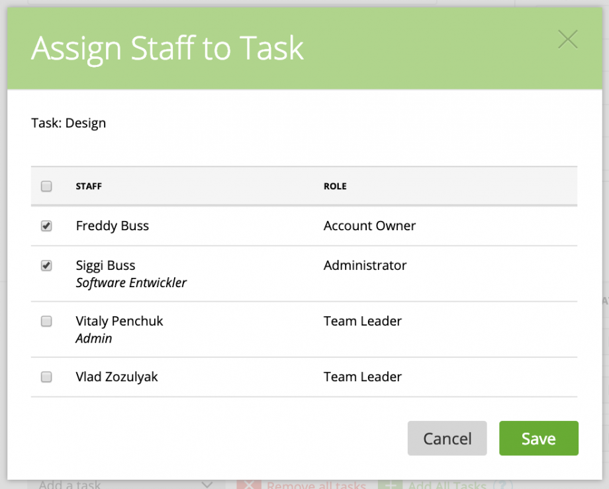Check the box for Vlad Zozulyak
Viewport: 609px width, 489px height.
pos(46,377)
